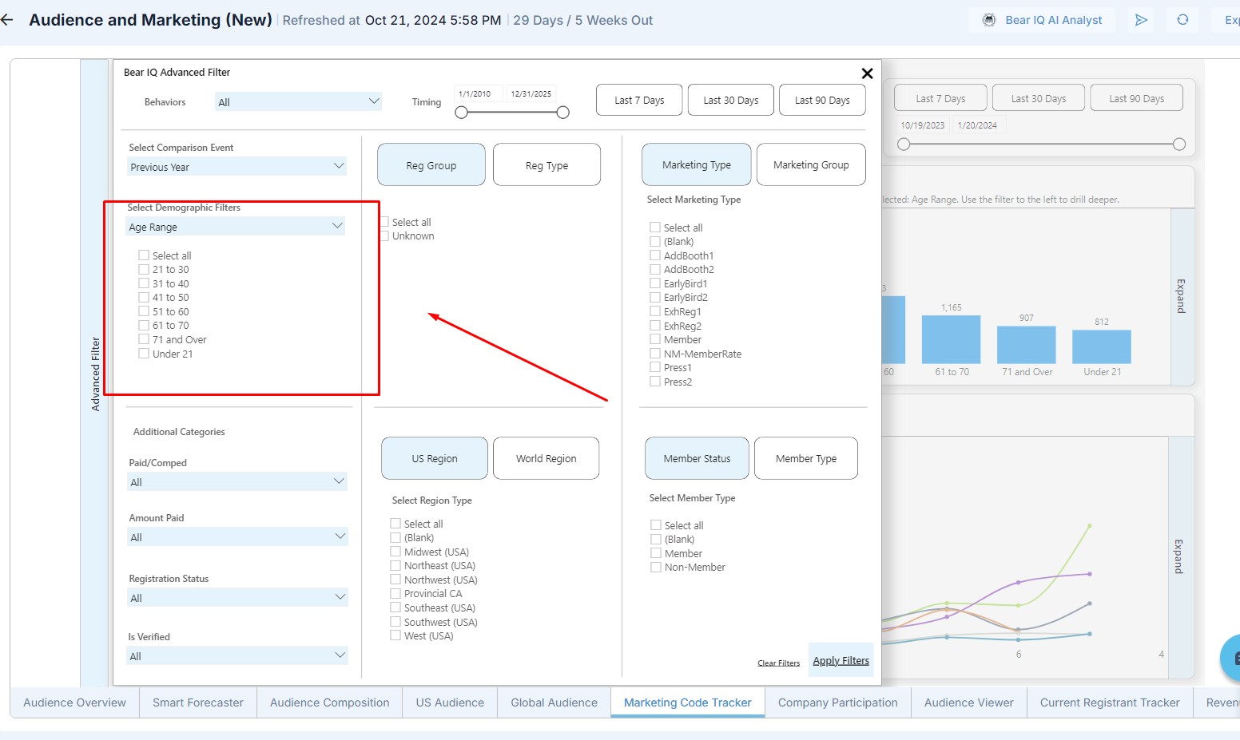This screenshot has height=740, width=1240.
Task: Expand the upper chart panel
Action: pos(1181,296)
